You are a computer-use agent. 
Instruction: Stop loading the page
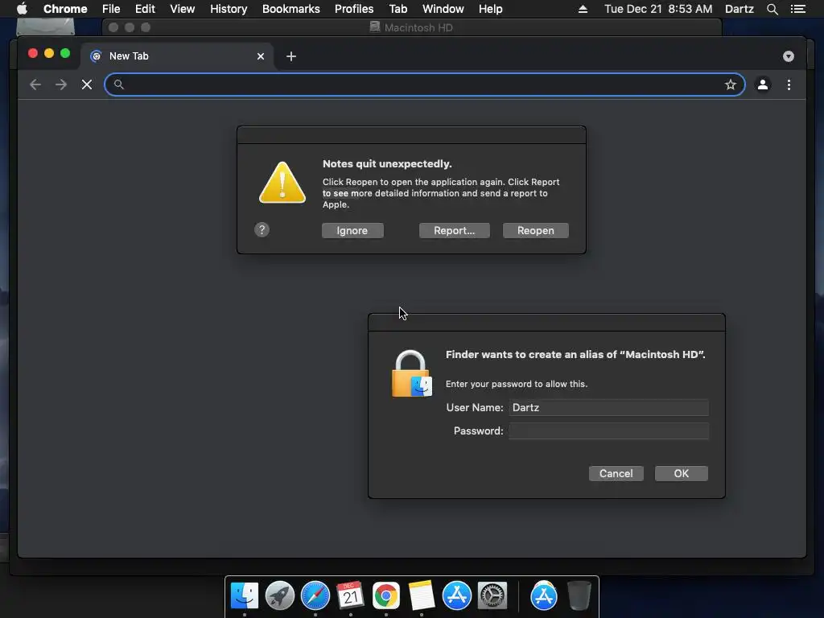pyautogui.click(x=87, y=84)
